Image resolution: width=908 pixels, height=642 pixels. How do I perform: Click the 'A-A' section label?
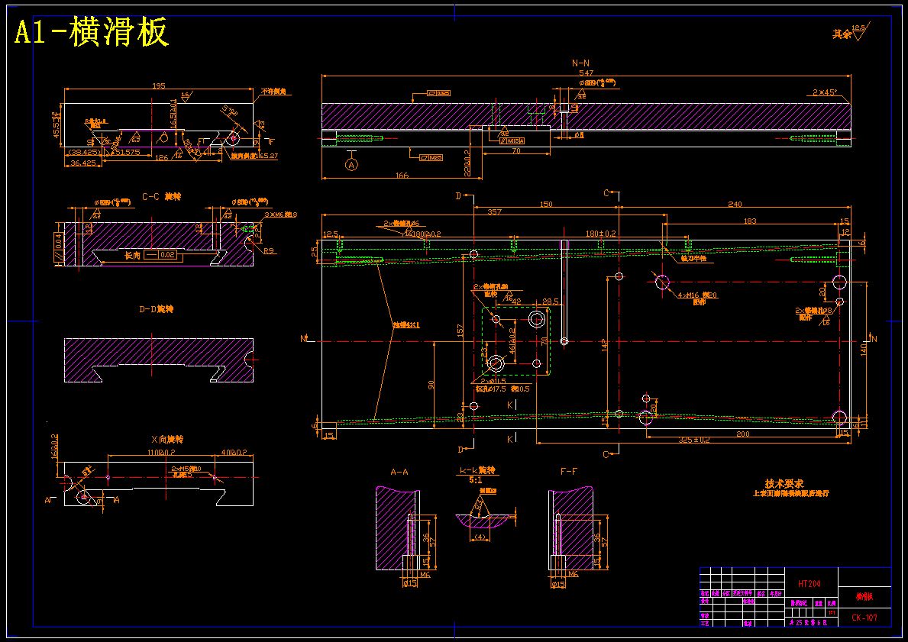[x=399, y=472]
